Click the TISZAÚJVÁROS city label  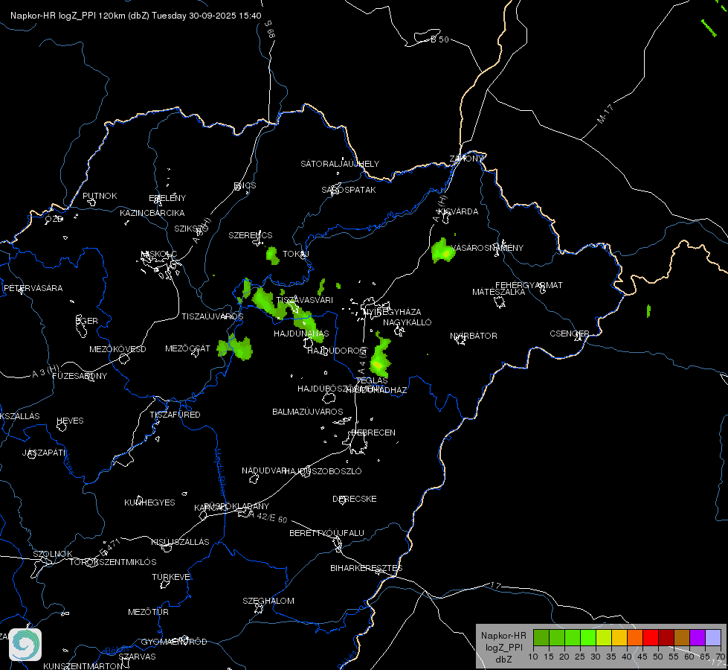click(x=212, y=316)
